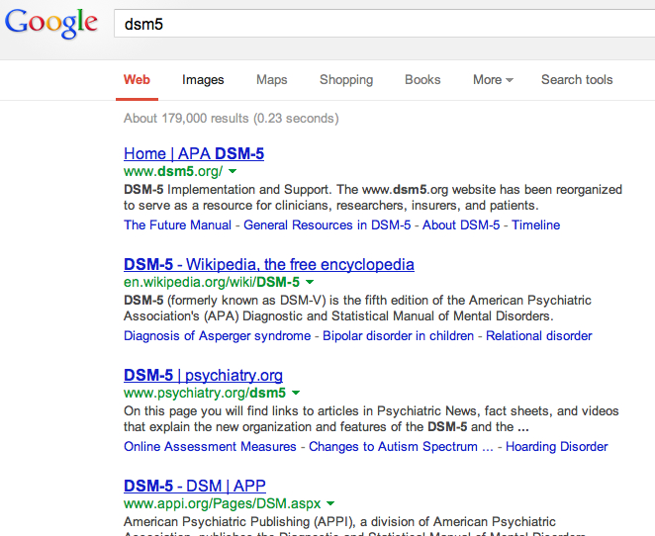Viewport: 655px width, 536px height.
Task: Open the Relational disorder link
Action: 539,335
